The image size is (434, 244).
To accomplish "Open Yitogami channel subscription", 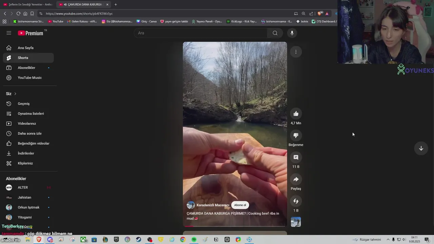I will (x=28, y=217).
